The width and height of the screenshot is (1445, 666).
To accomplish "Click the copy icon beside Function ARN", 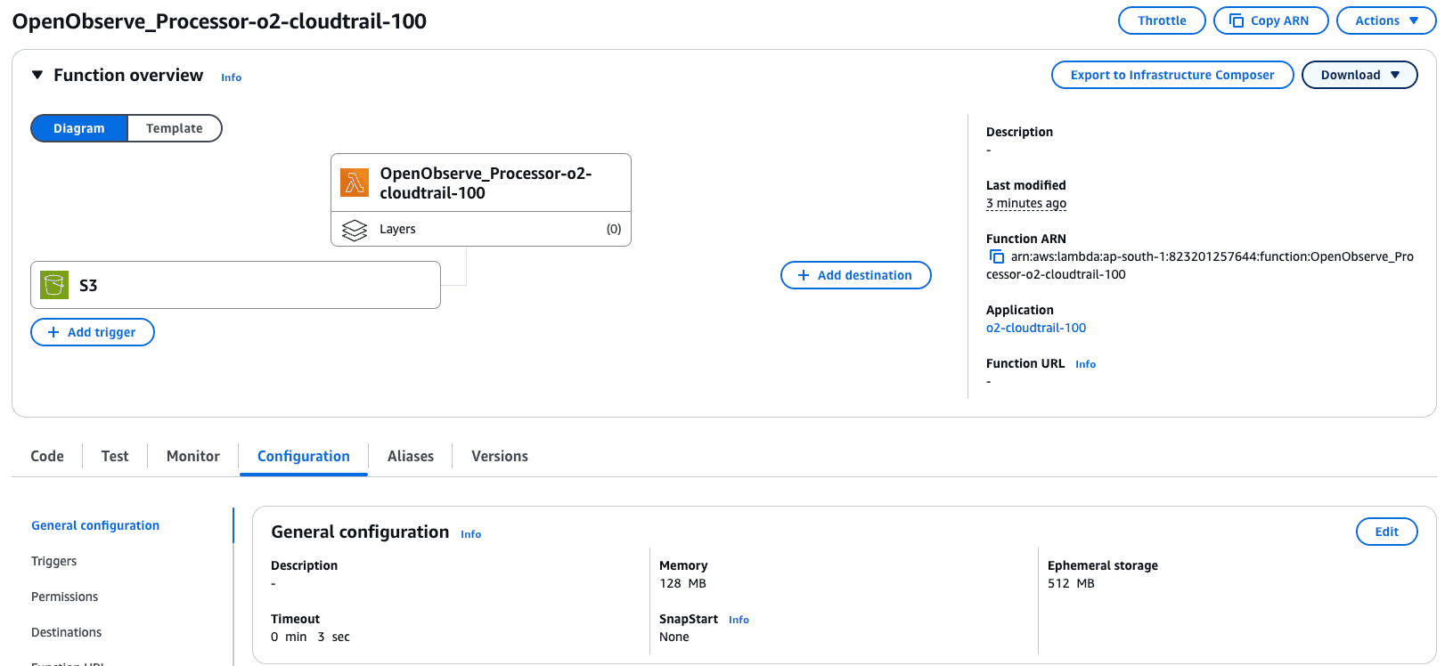I will pos(997,256).
